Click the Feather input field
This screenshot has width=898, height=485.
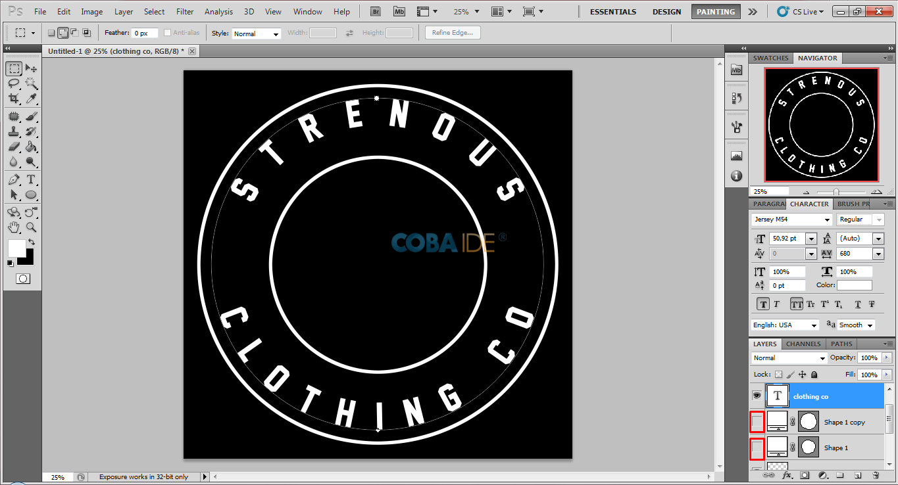[x=145, y=34]
